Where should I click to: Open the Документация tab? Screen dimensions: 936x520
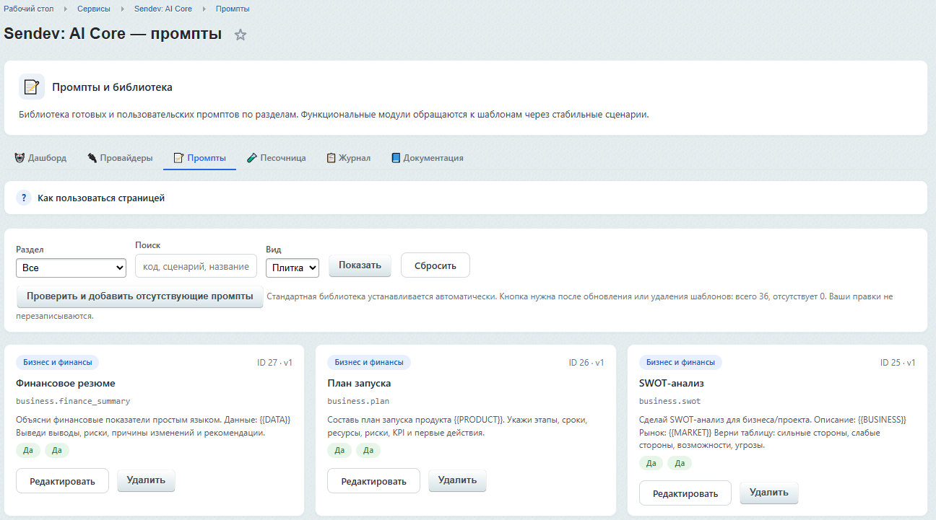coord(428,158)
